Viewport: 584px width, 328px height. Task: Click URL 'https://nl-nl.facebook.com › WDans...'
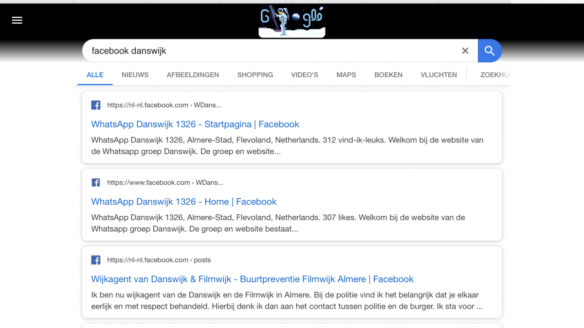point(164,105)
